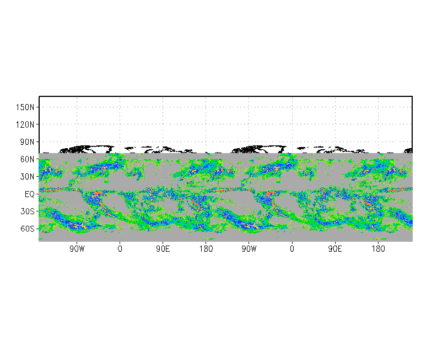Click the first 90E longitude label
This screenshot has height=337, width=432.
pyautogui.click(x=163, y=249)
